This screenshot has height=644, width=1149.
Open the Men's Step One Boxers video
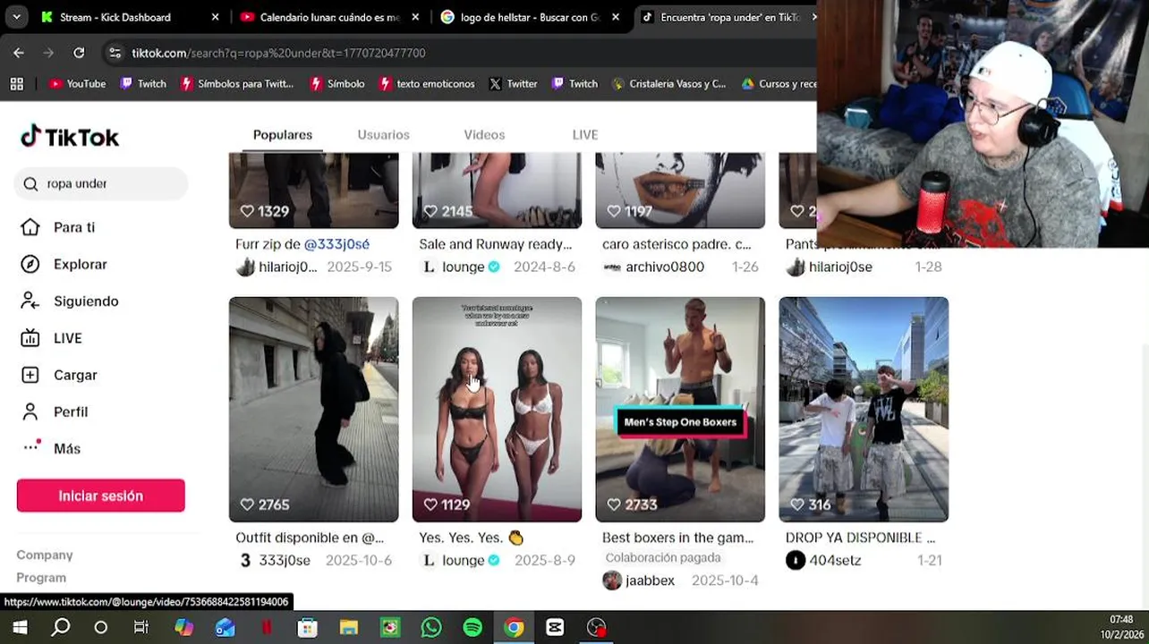tap(680, 410)
